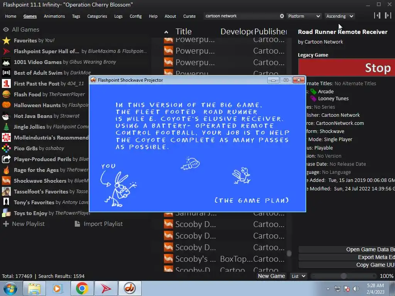This screenshot has width=395, height=296.
Task: Open the Config tab
Action: point(135,16)
